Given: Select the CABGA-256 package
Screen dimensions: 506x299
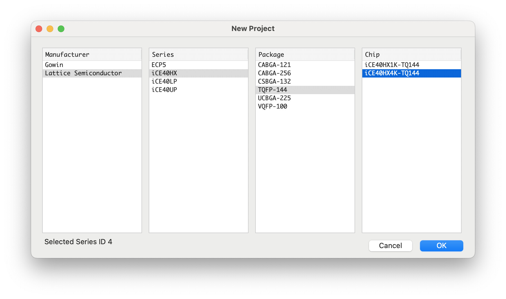Looking at the screenshot, I should pos(305,73).
